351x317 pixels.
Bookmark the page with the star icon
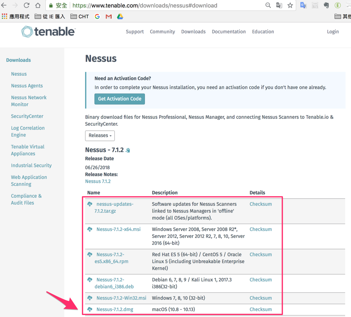[x=290, y=5]
